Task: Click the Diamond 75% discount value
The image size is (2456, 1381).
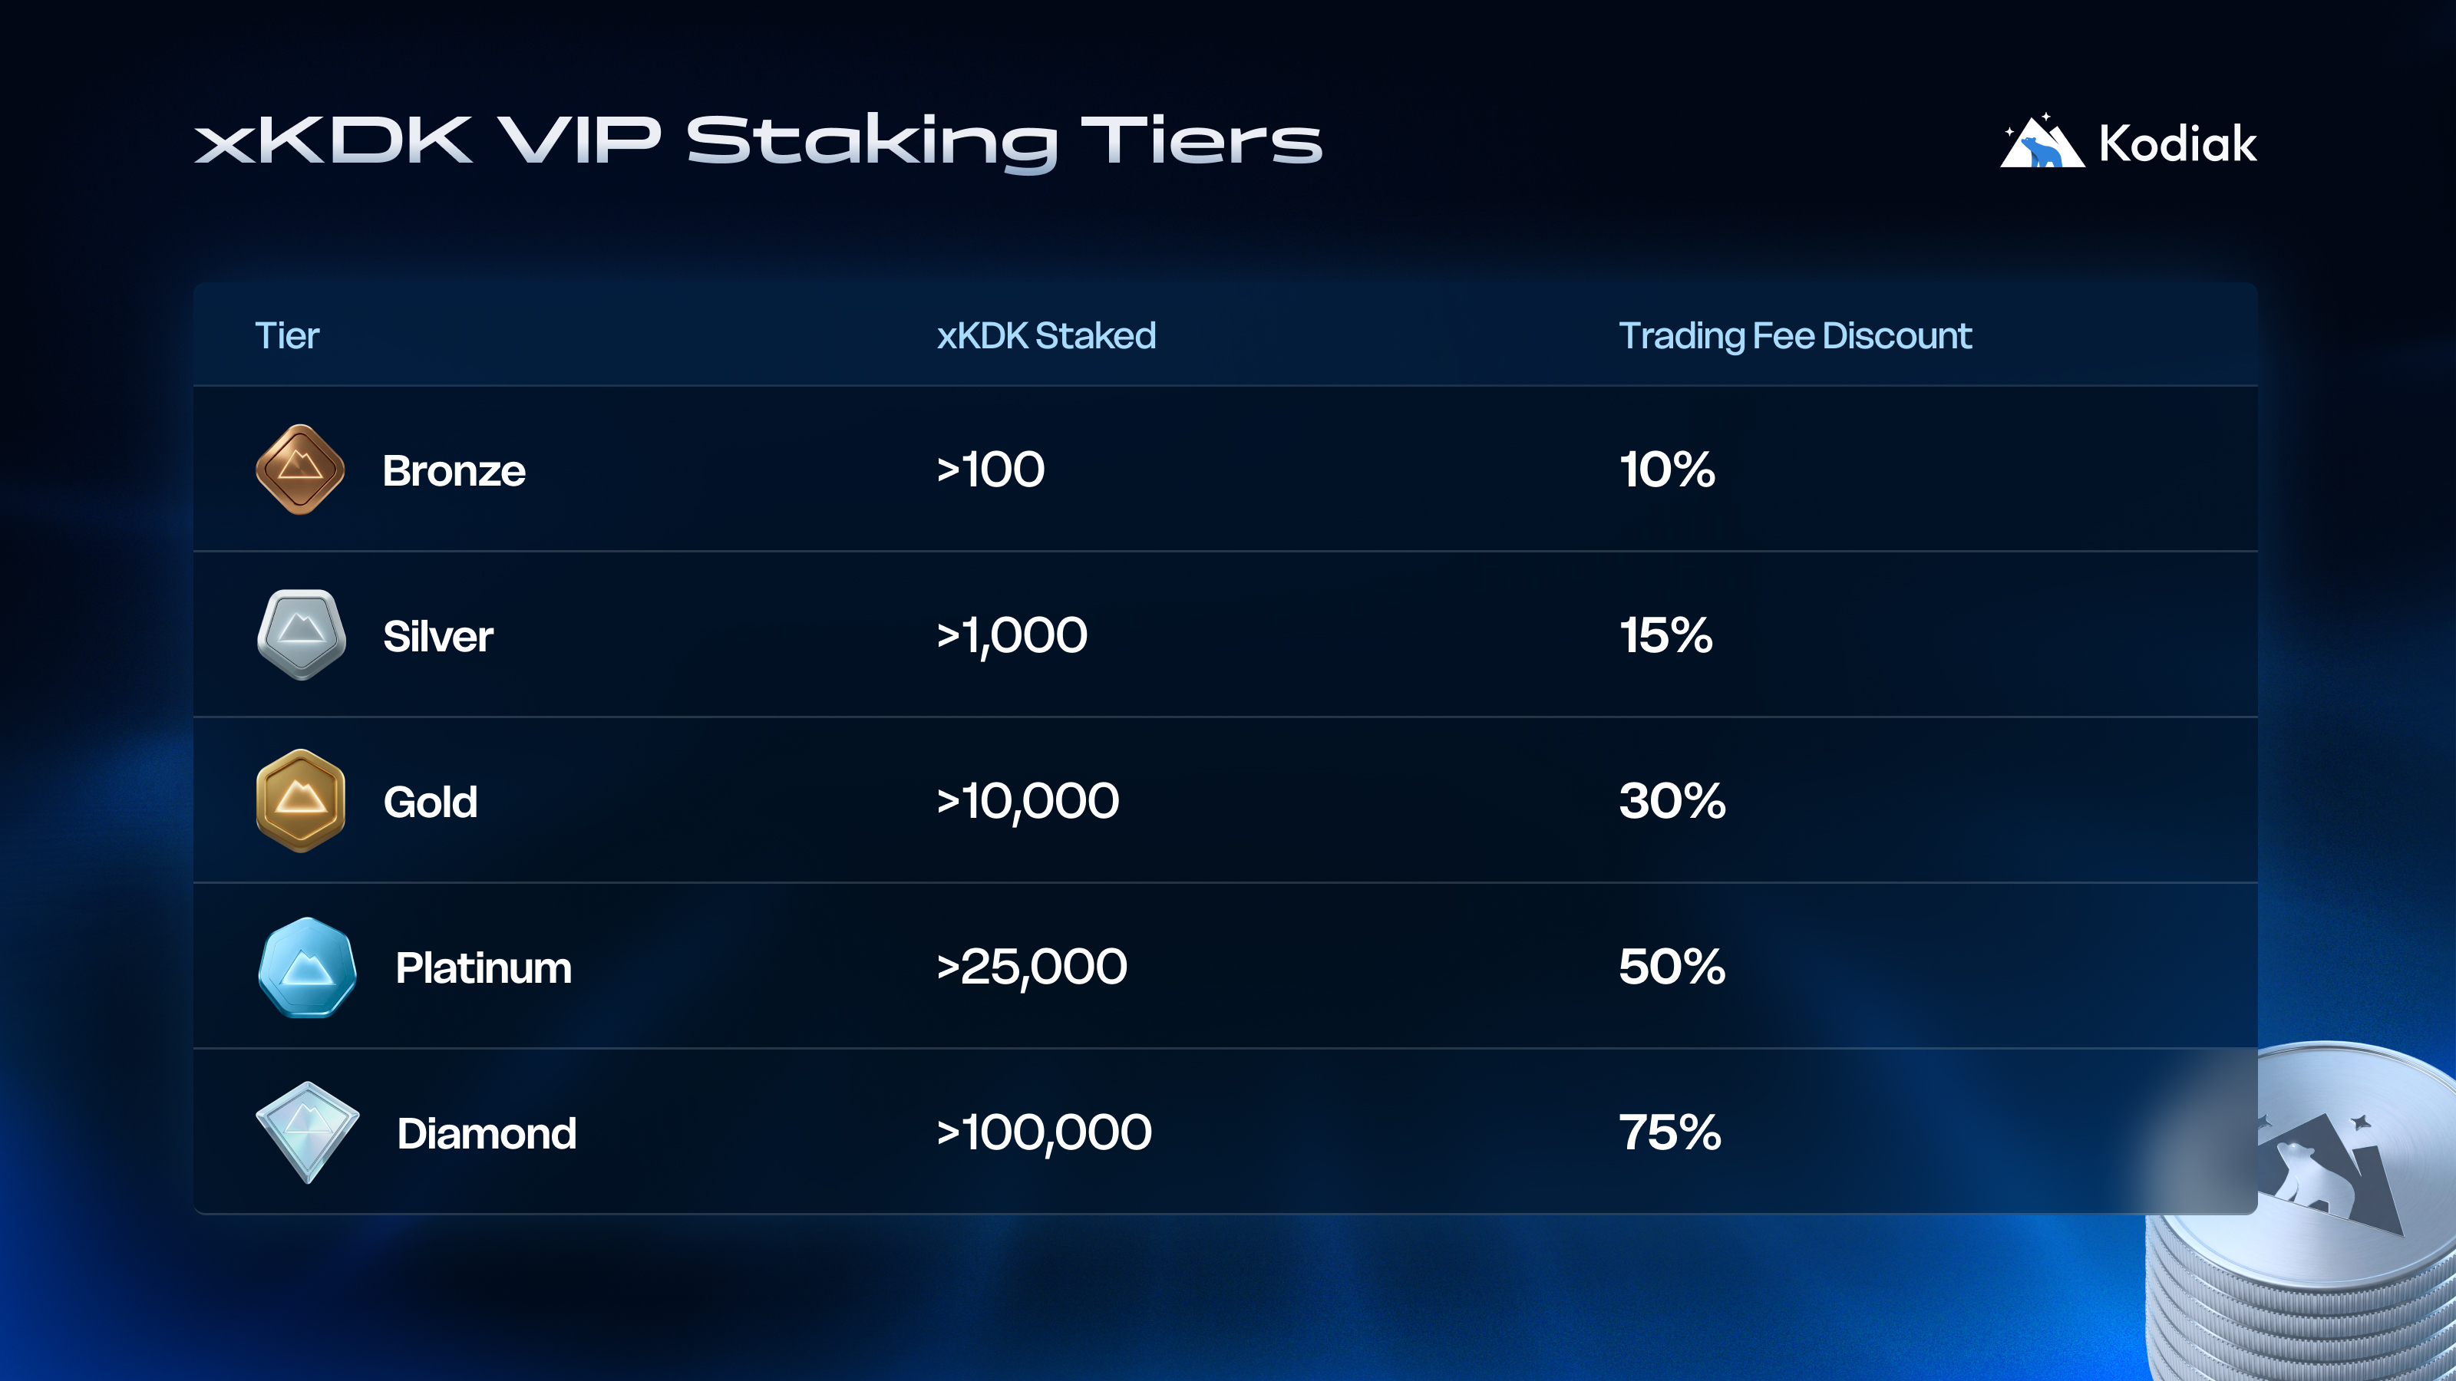Action: click(1670, 1133)
